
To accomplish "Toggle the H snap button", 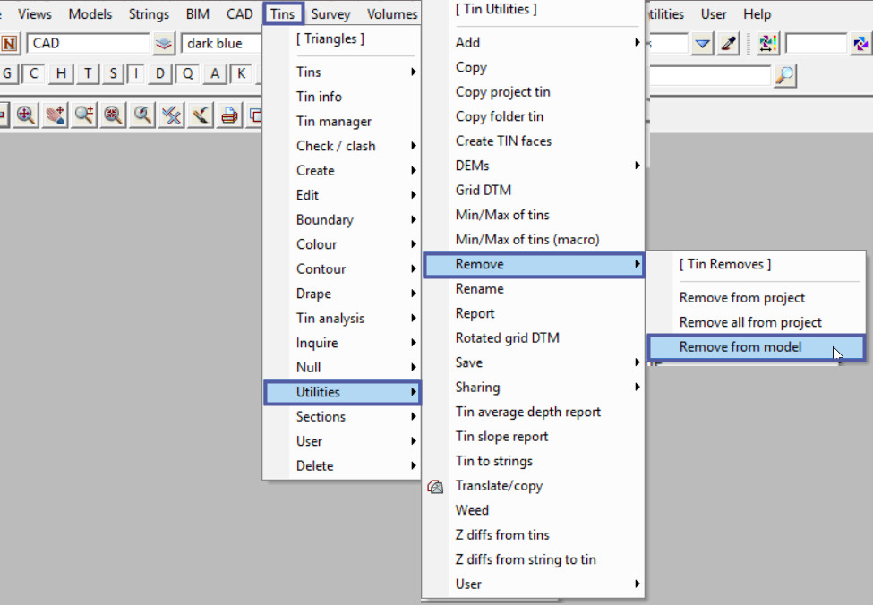I will point(61,74).
